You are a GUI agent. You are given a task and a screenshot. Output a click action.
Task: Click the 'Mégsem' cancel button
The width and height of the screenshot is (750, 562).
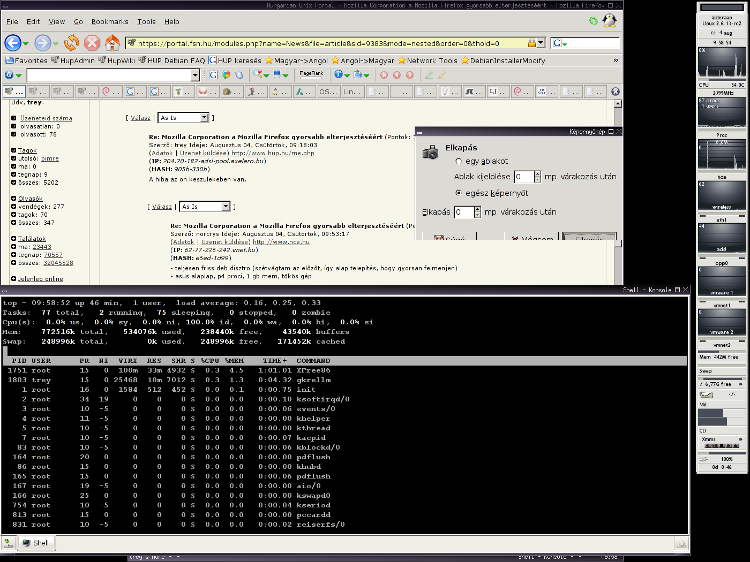click(531, 236)
